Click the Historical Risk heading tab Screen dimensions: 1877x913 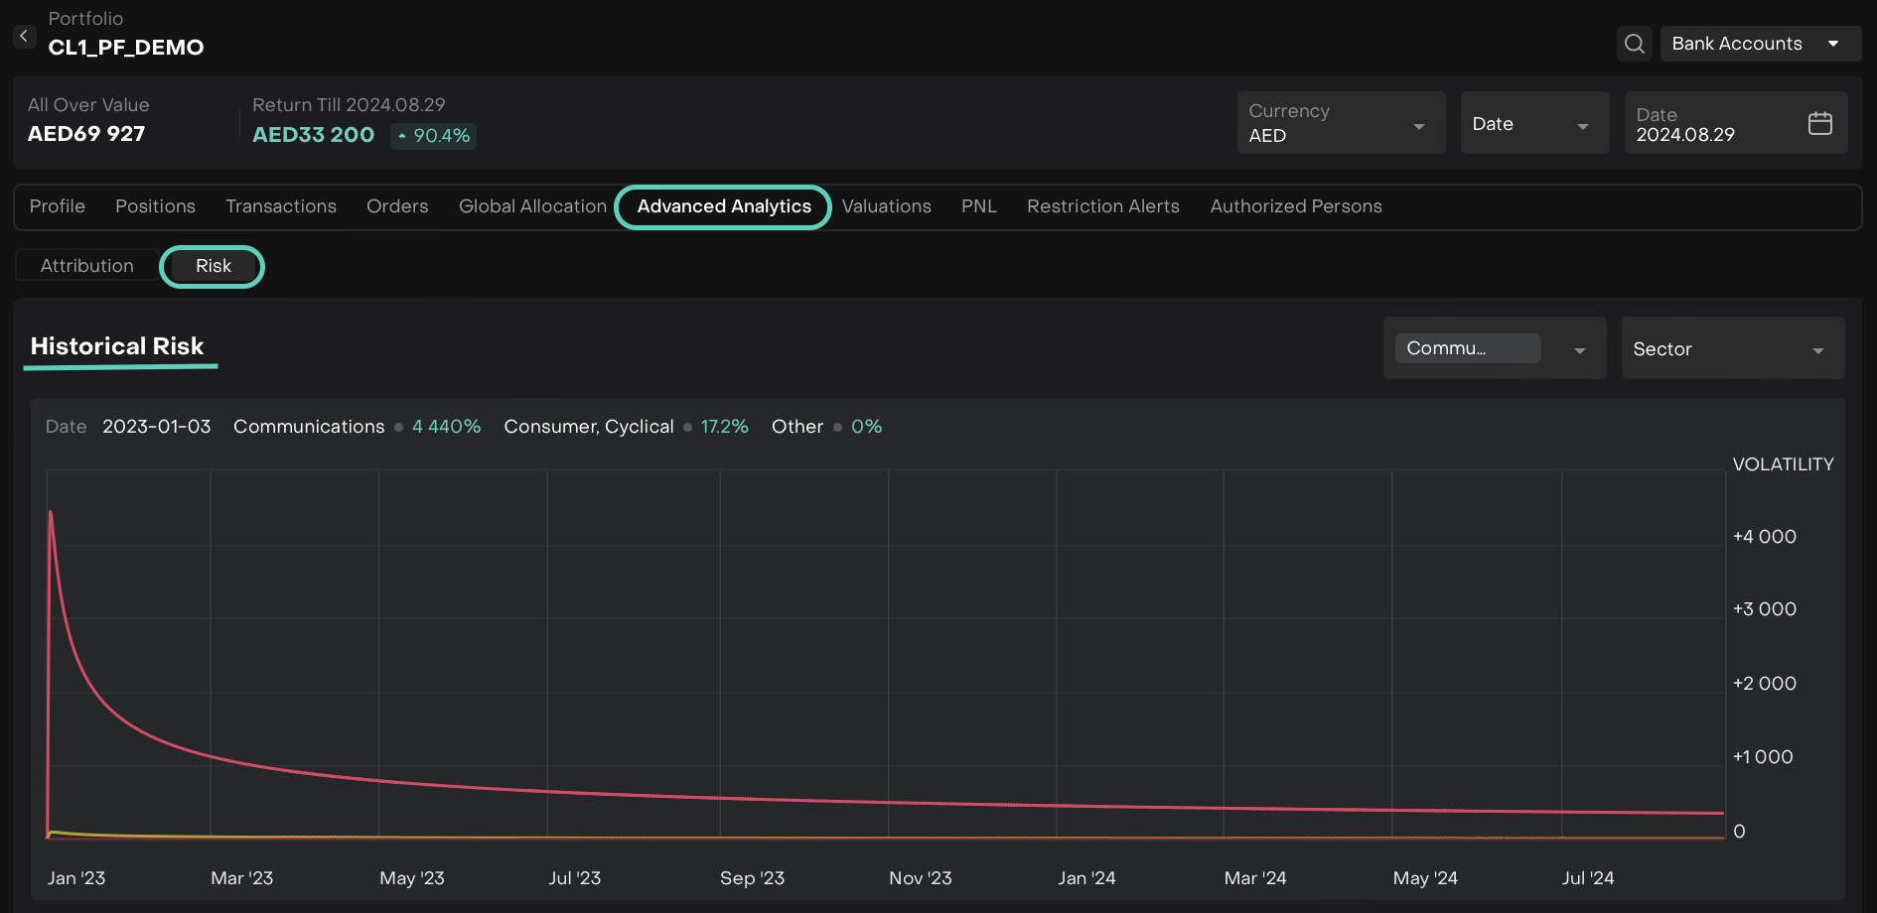[117, 346]
